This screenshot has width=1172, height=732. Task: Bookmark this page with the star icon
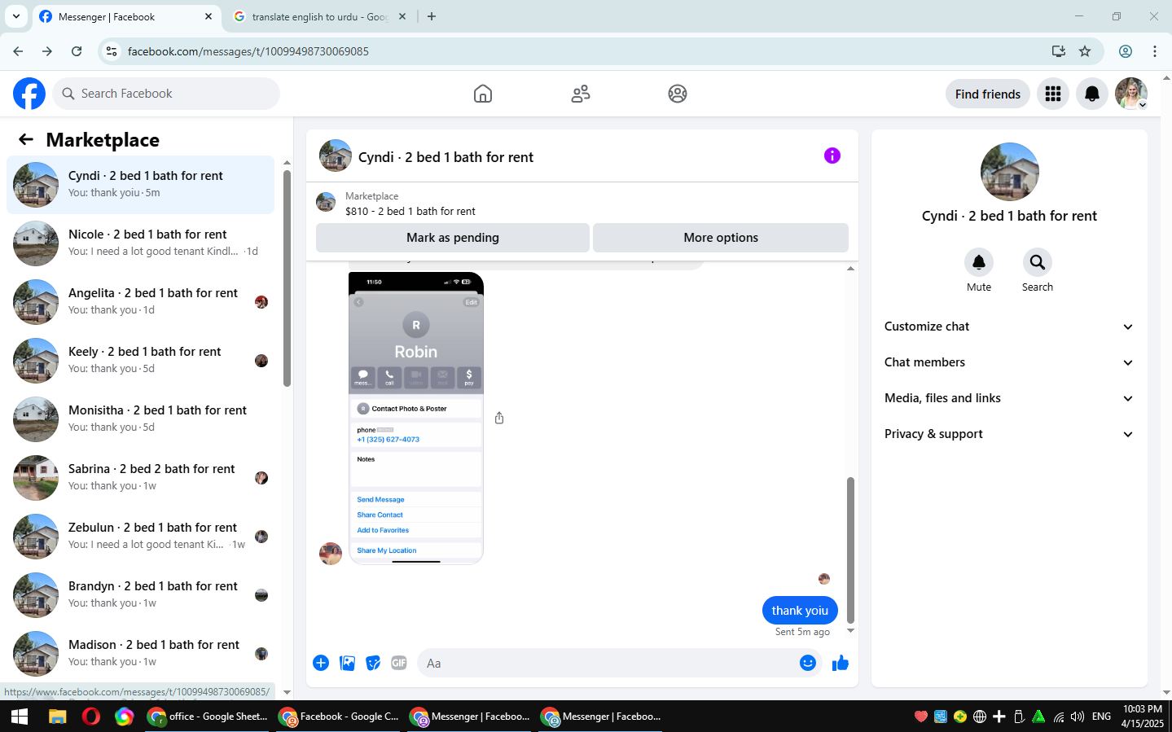point(1085,51)
